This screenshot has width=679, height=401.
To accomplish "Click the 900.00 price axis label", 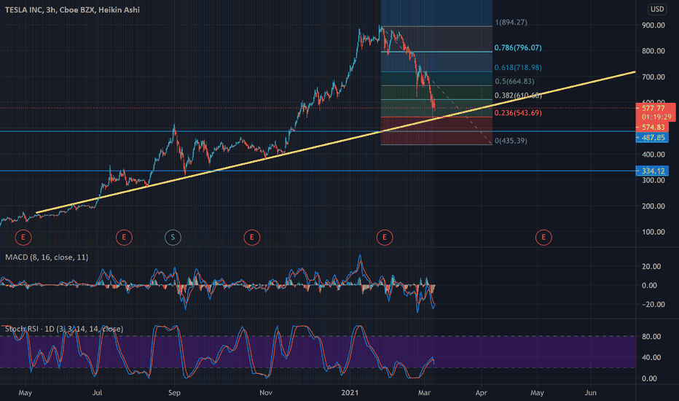I will point(654,26).
